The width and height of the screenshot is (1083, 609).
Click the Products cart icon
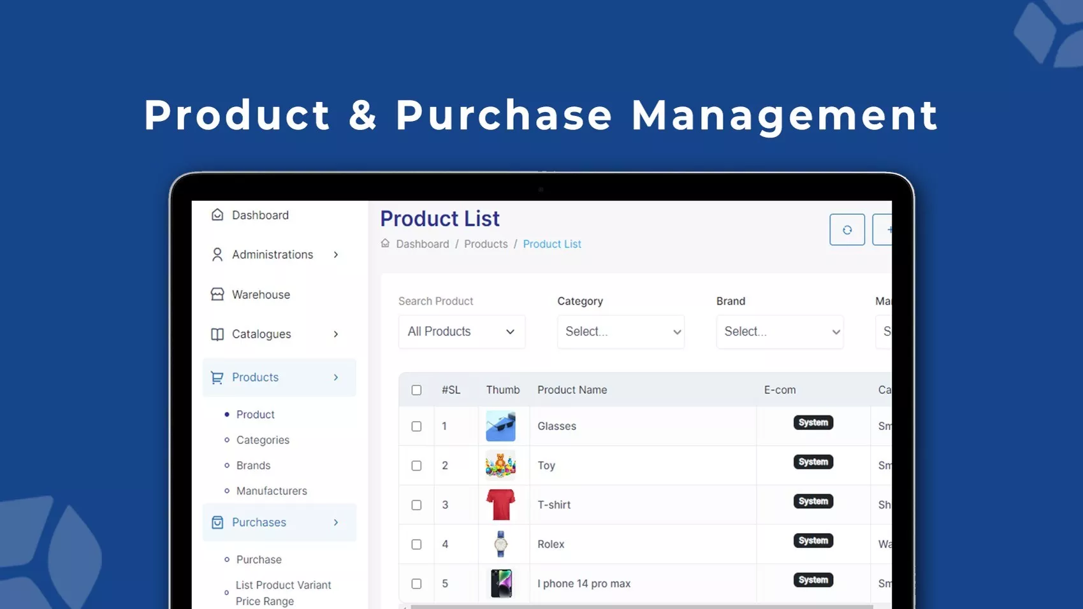[x=217, y=378]
